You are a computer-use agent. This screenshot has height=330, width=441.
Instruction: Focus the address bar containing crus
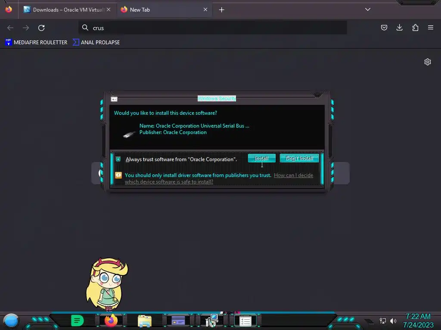[213, 28]
